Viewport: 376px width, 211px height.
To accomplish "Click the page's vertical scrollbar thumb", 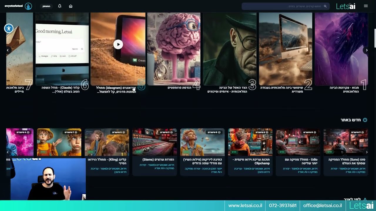I will pos(375,38).
